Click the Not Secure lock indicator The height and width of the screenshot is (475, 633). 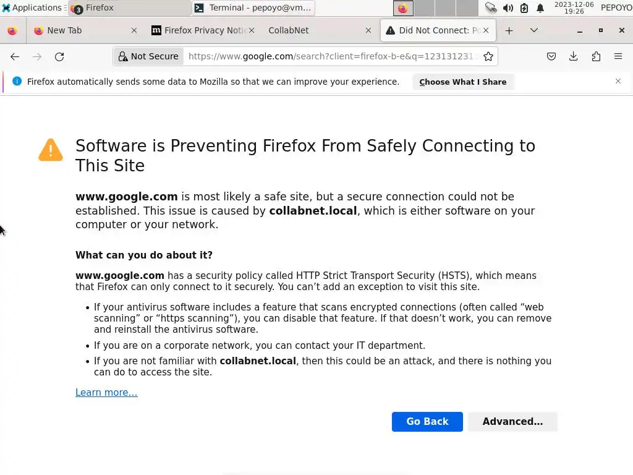coord(148,56)
